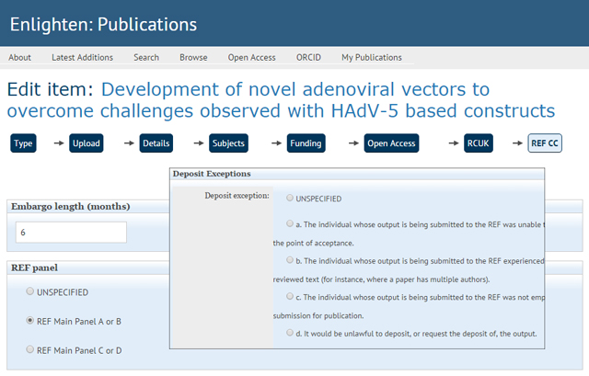Image resolution: width=589 pixels, height=376 pixels.
Task: Click the Embargo length input field
Action: 71,232
